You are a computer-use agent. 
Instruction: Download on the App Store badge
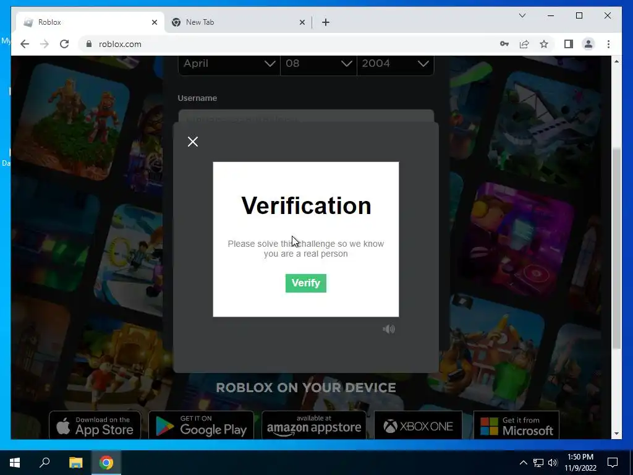(95, 426)
